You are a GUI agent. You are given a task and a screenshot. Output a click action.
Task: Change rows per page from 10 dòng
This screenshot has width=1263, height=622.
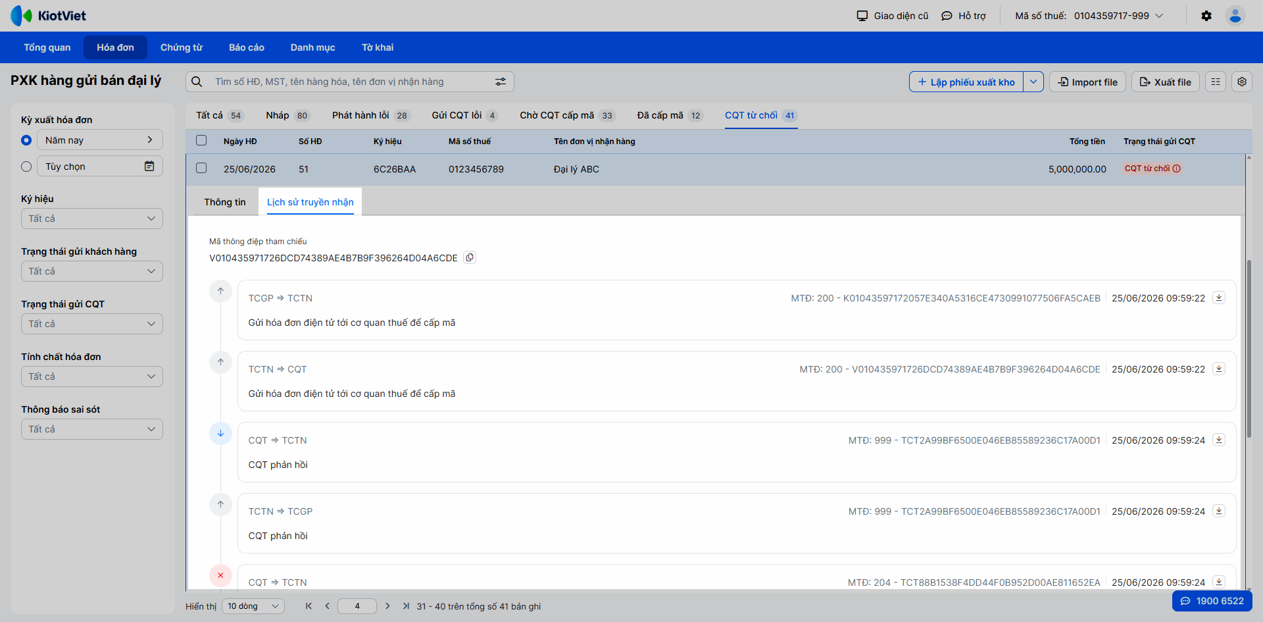(x=253, y=606)
